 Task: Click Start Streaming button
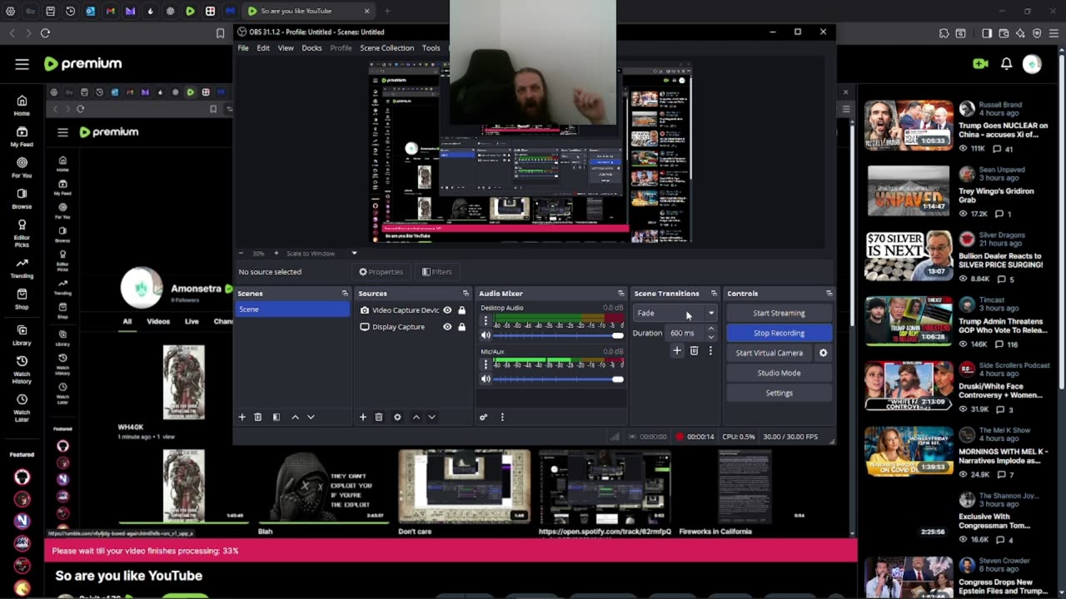[779, 313]
